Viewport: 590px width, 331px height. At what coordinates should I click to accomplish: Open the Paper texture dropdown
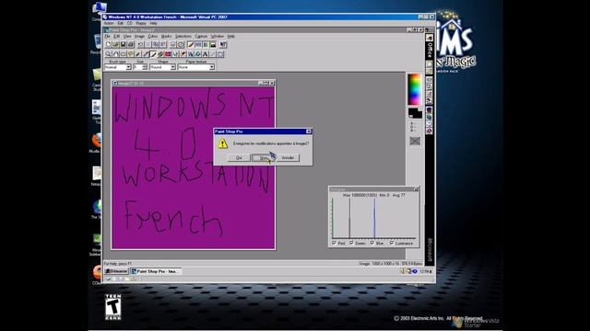[x=212, y=67]
